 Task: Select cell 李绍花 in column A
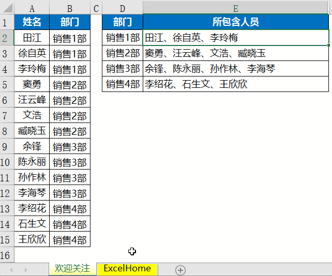(32, 208)
